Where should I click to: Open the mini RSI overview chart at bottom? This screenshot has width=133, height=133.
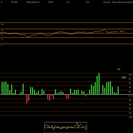click(x=66, y=127)
